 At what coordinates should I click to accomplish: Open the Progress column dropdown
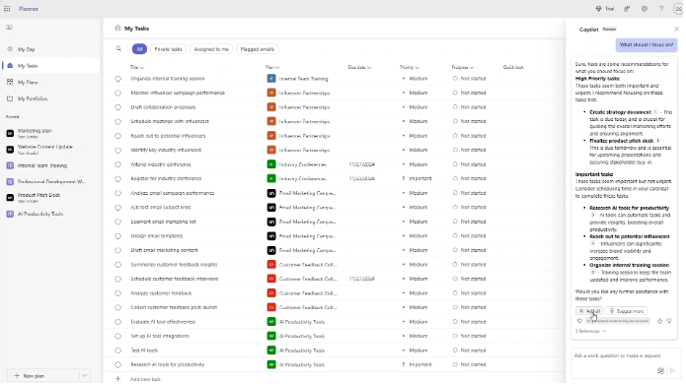463,67
